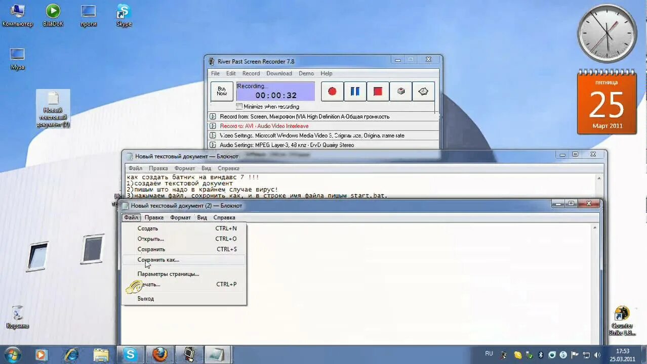Switch to Notepad via taskbar icon

(218, 354)
